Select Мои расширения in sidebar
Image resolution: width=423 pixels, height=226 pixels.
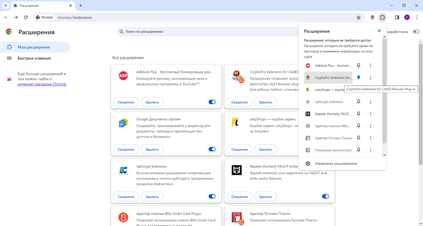point(35,47)
